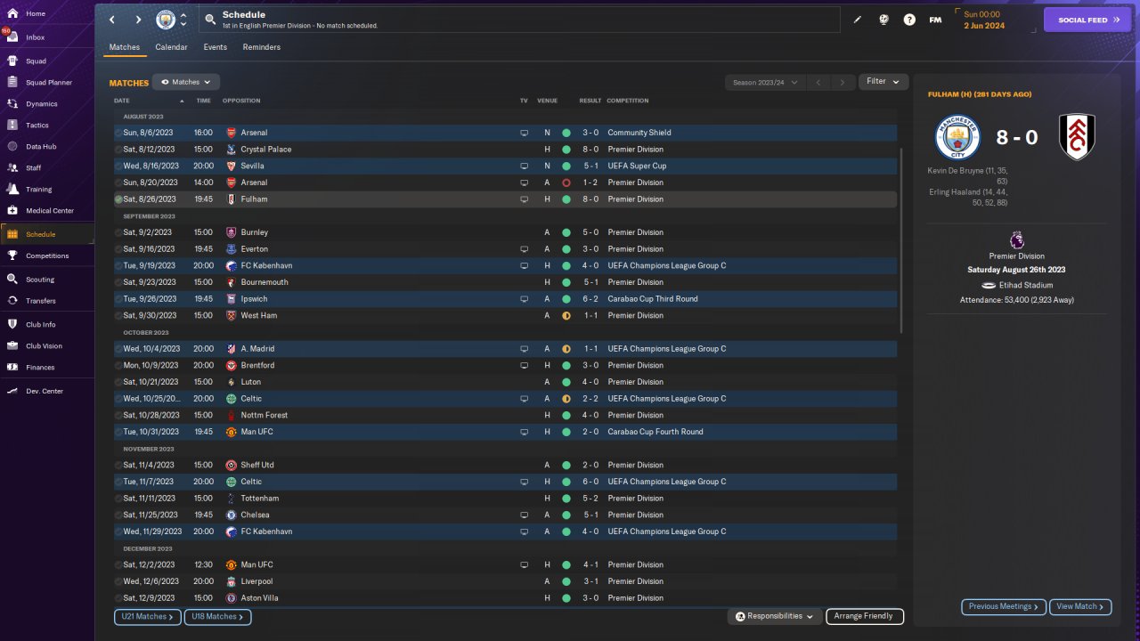Open the Schedule sidebar item
Image resolution: width=1140 pixels, height=641 pixels.
(47, 234)
